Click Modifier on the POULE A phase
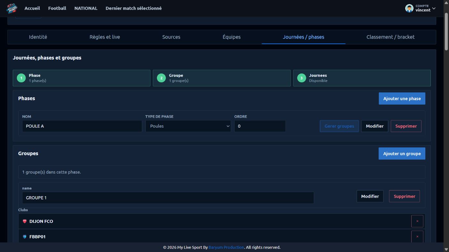Image resolution: width=449 pixels, height=252 pixels. click(375, 126)
